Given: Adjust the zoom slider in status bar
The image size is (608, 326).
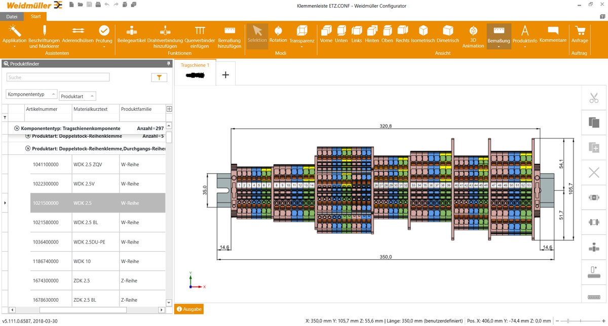Looking at the screenshot, I should pos(569,321).
